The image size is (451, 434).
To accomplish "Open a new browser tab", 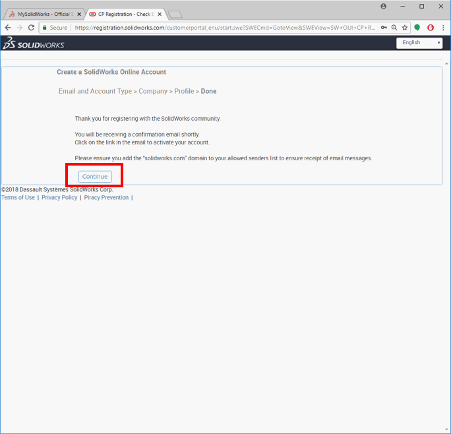I will (175, 14).
